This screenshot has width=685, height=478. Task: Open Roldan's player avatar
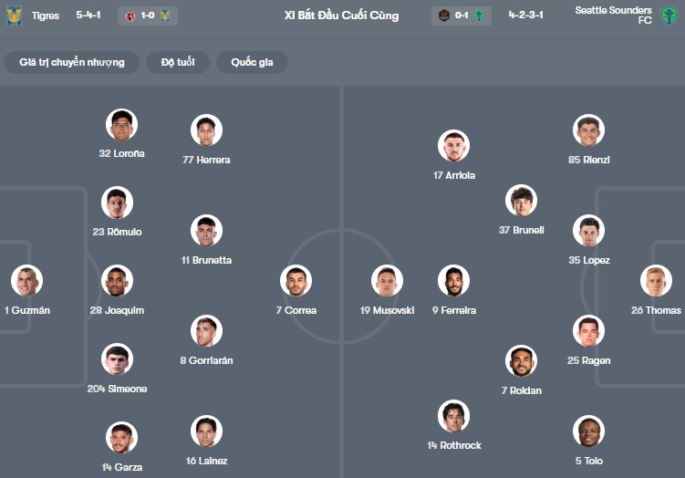tap(521, 361)
